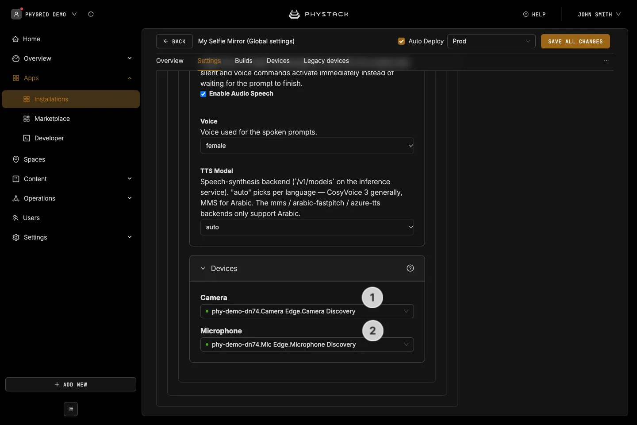Click the sidebar collapse icon at bottom

coord(71,409)
